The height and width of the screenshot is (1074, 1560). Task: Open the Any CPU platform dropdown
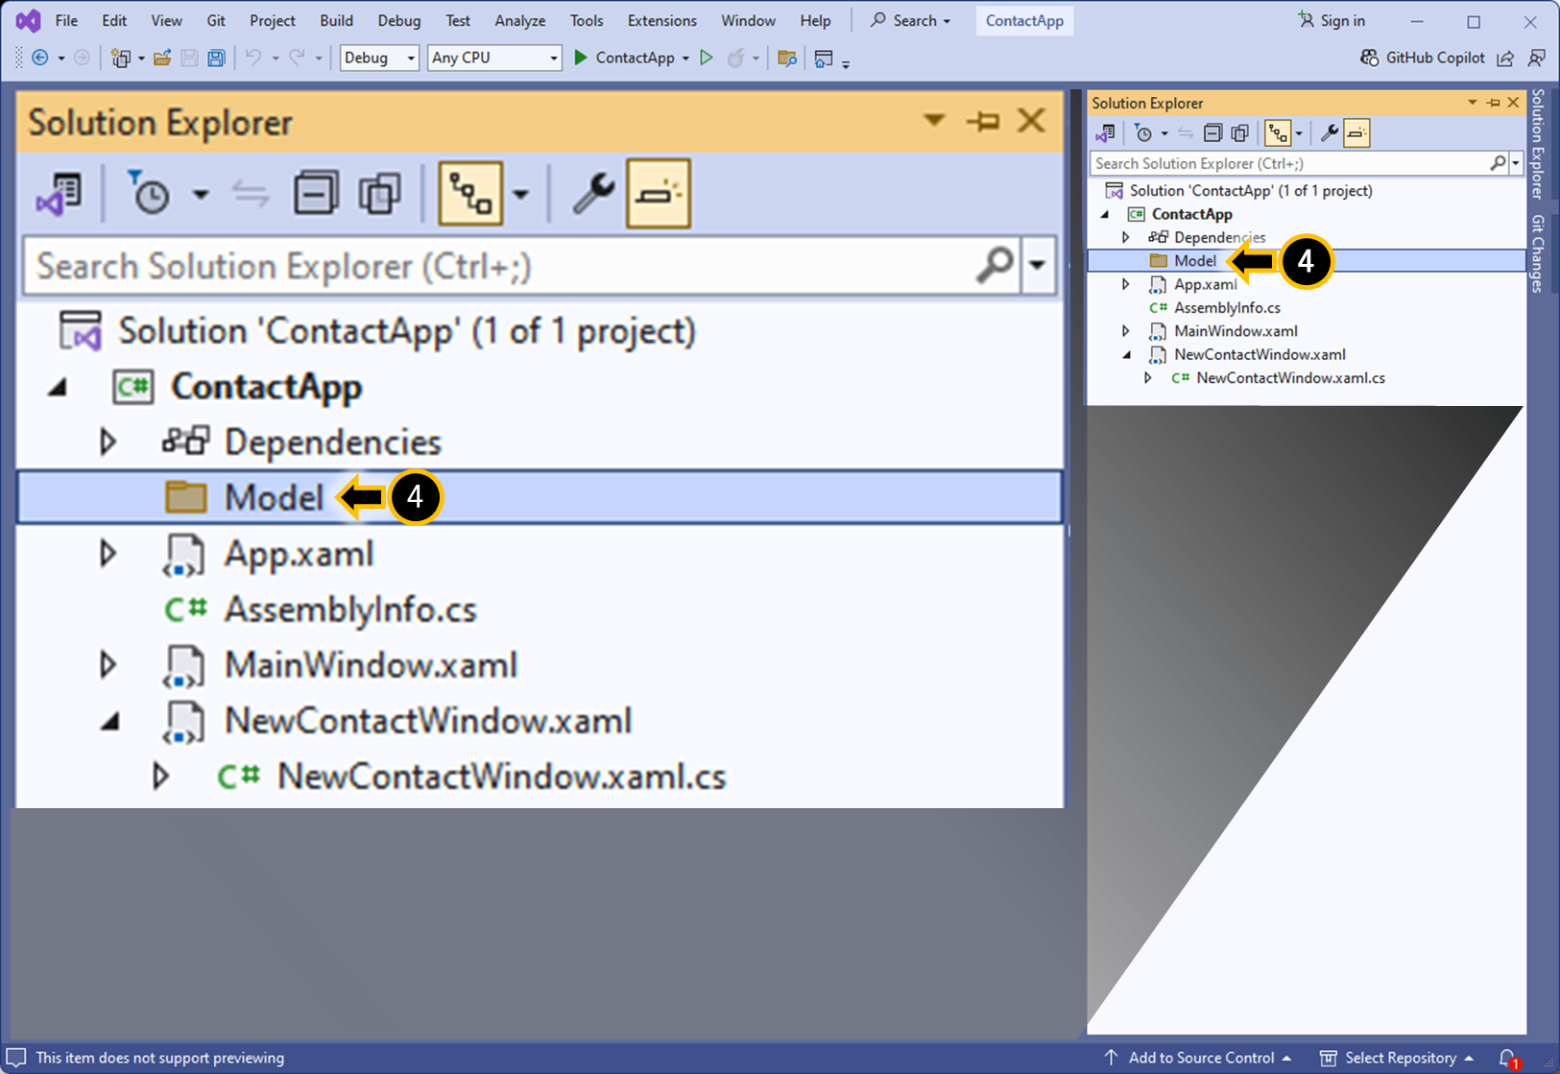tap(494, 58)
